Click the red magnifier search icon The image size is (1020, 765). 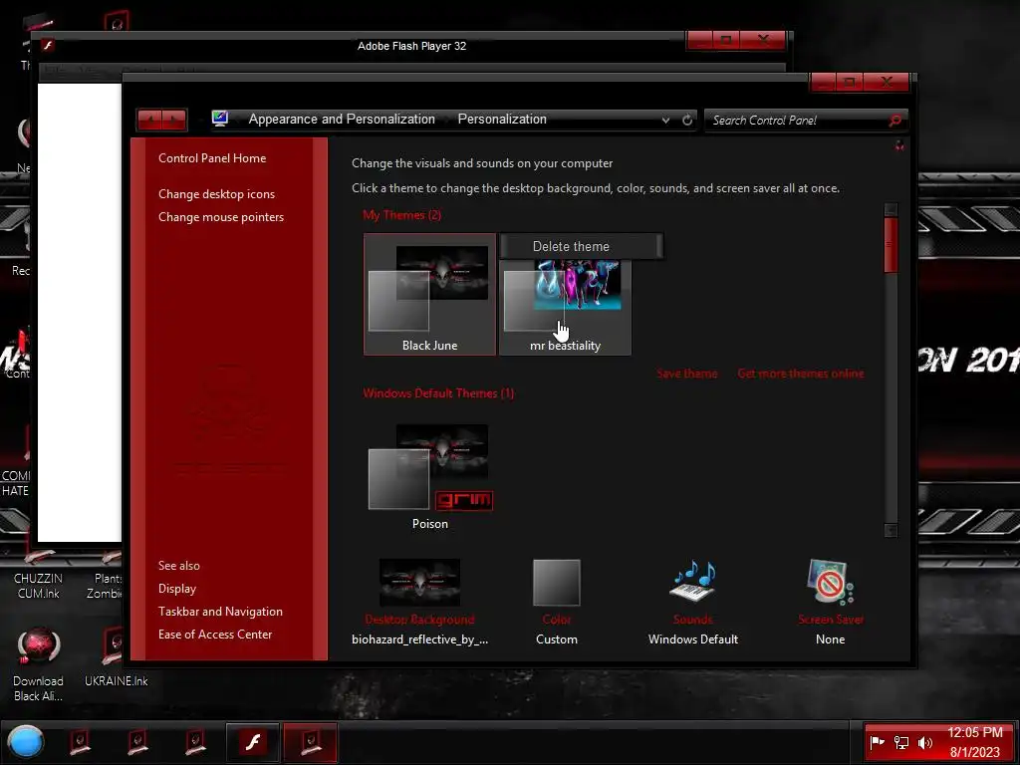(x=895, y=121)
